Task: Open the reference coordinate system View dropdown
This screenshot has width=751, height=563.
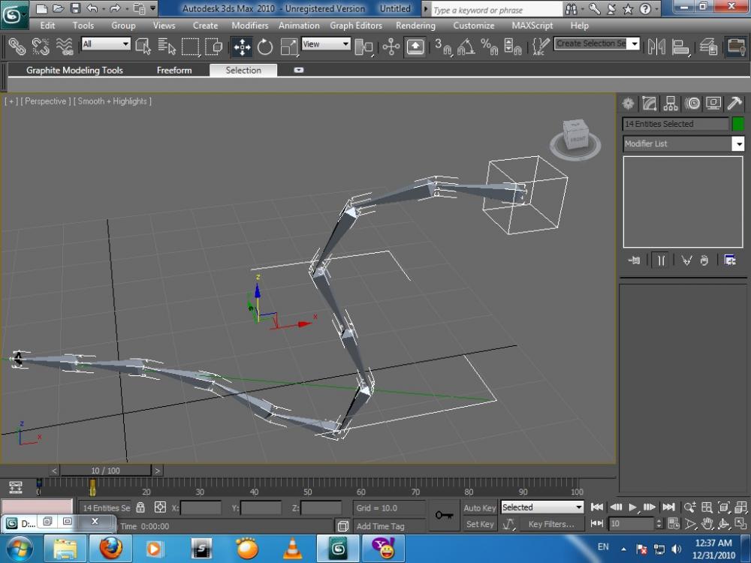Action: (326, 44)
